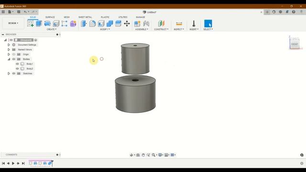Switch to the SURFACE tab
This screenshot has width=306, height=172.
tap(50, 17)
